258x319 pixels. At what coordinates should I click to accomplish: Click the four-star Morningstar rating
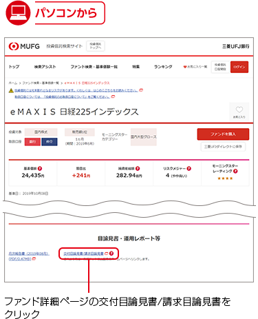coord(225,178)
